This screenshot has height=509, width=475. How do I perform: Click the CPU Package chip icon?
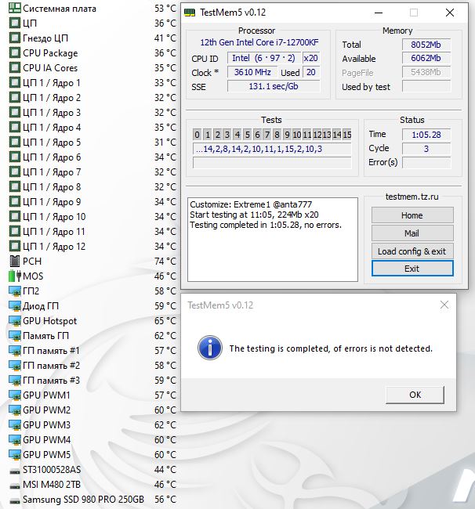click(15, 53)
